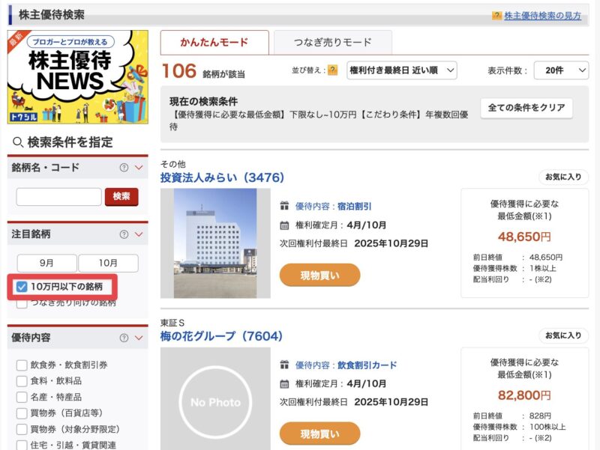The image size is (600, 450).
Task: Click the question icon next to 並び替え
Action: coord(332,70)
